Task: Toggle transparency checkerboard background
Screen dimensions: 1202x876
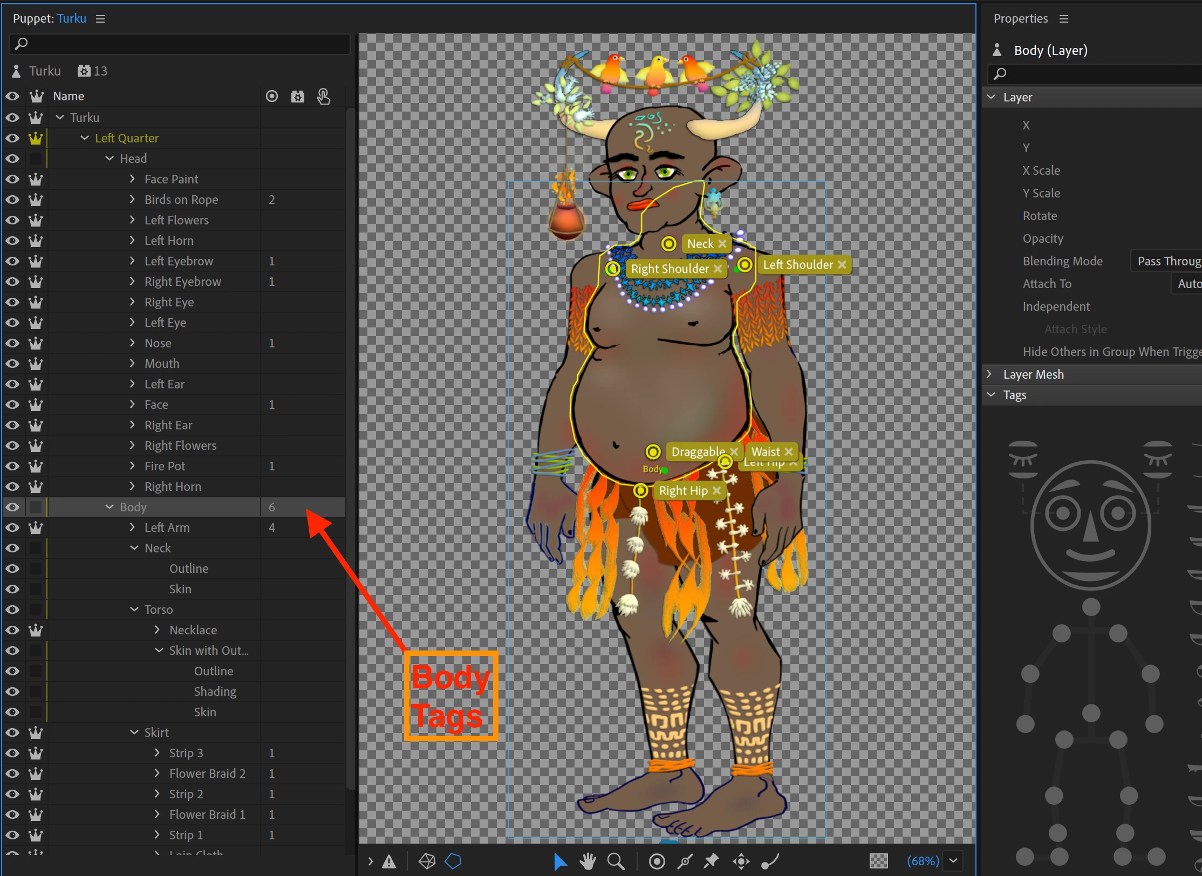Action: (x=878, y=861)
